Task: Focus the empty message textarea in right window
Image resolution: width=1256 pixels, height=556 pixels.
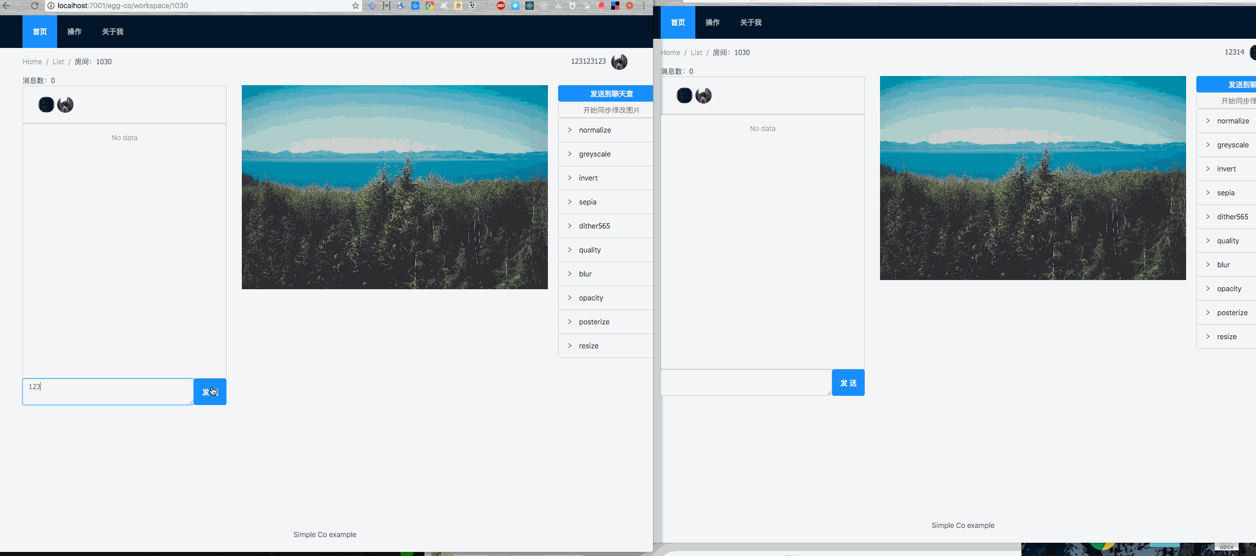Action: [x=746, y=383]
